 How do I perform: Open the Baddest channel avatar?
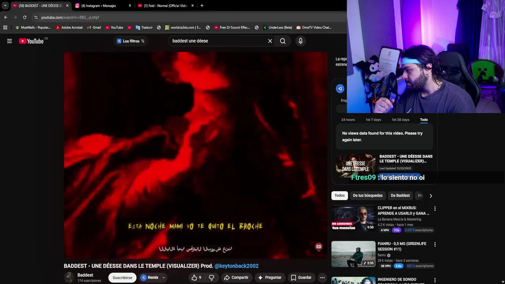pos(69,278)
